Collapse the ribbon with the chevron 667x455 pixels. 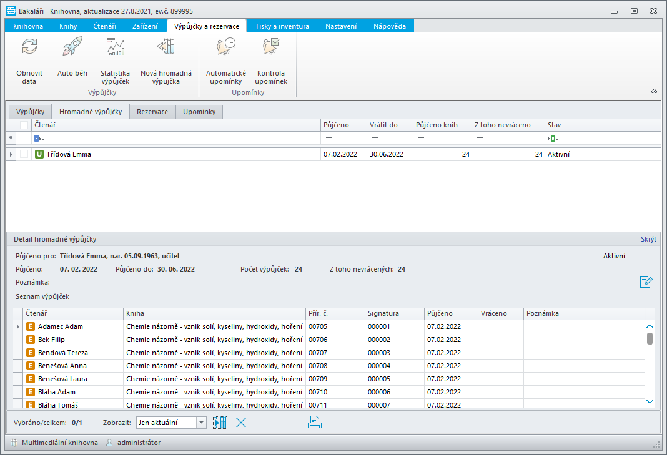coord(655,91)
